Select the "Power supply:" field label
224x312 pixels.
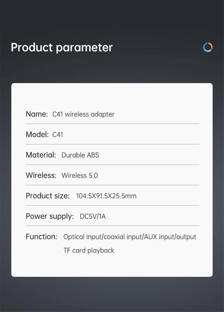pos(50,216)
